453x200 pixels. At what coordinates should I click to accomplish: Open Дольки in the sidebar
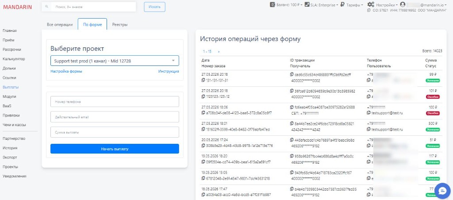(9, 69)
